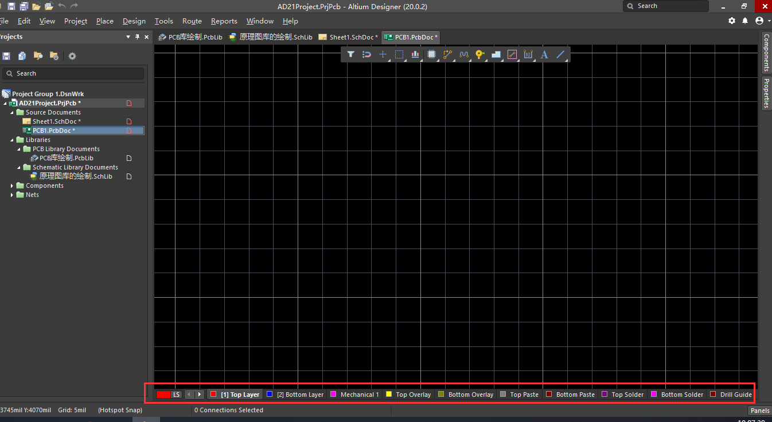The height and width of the screenshot is (422, 772).
Task: Choose the rectangle selection tool
Action: click(x=399, y=55)
